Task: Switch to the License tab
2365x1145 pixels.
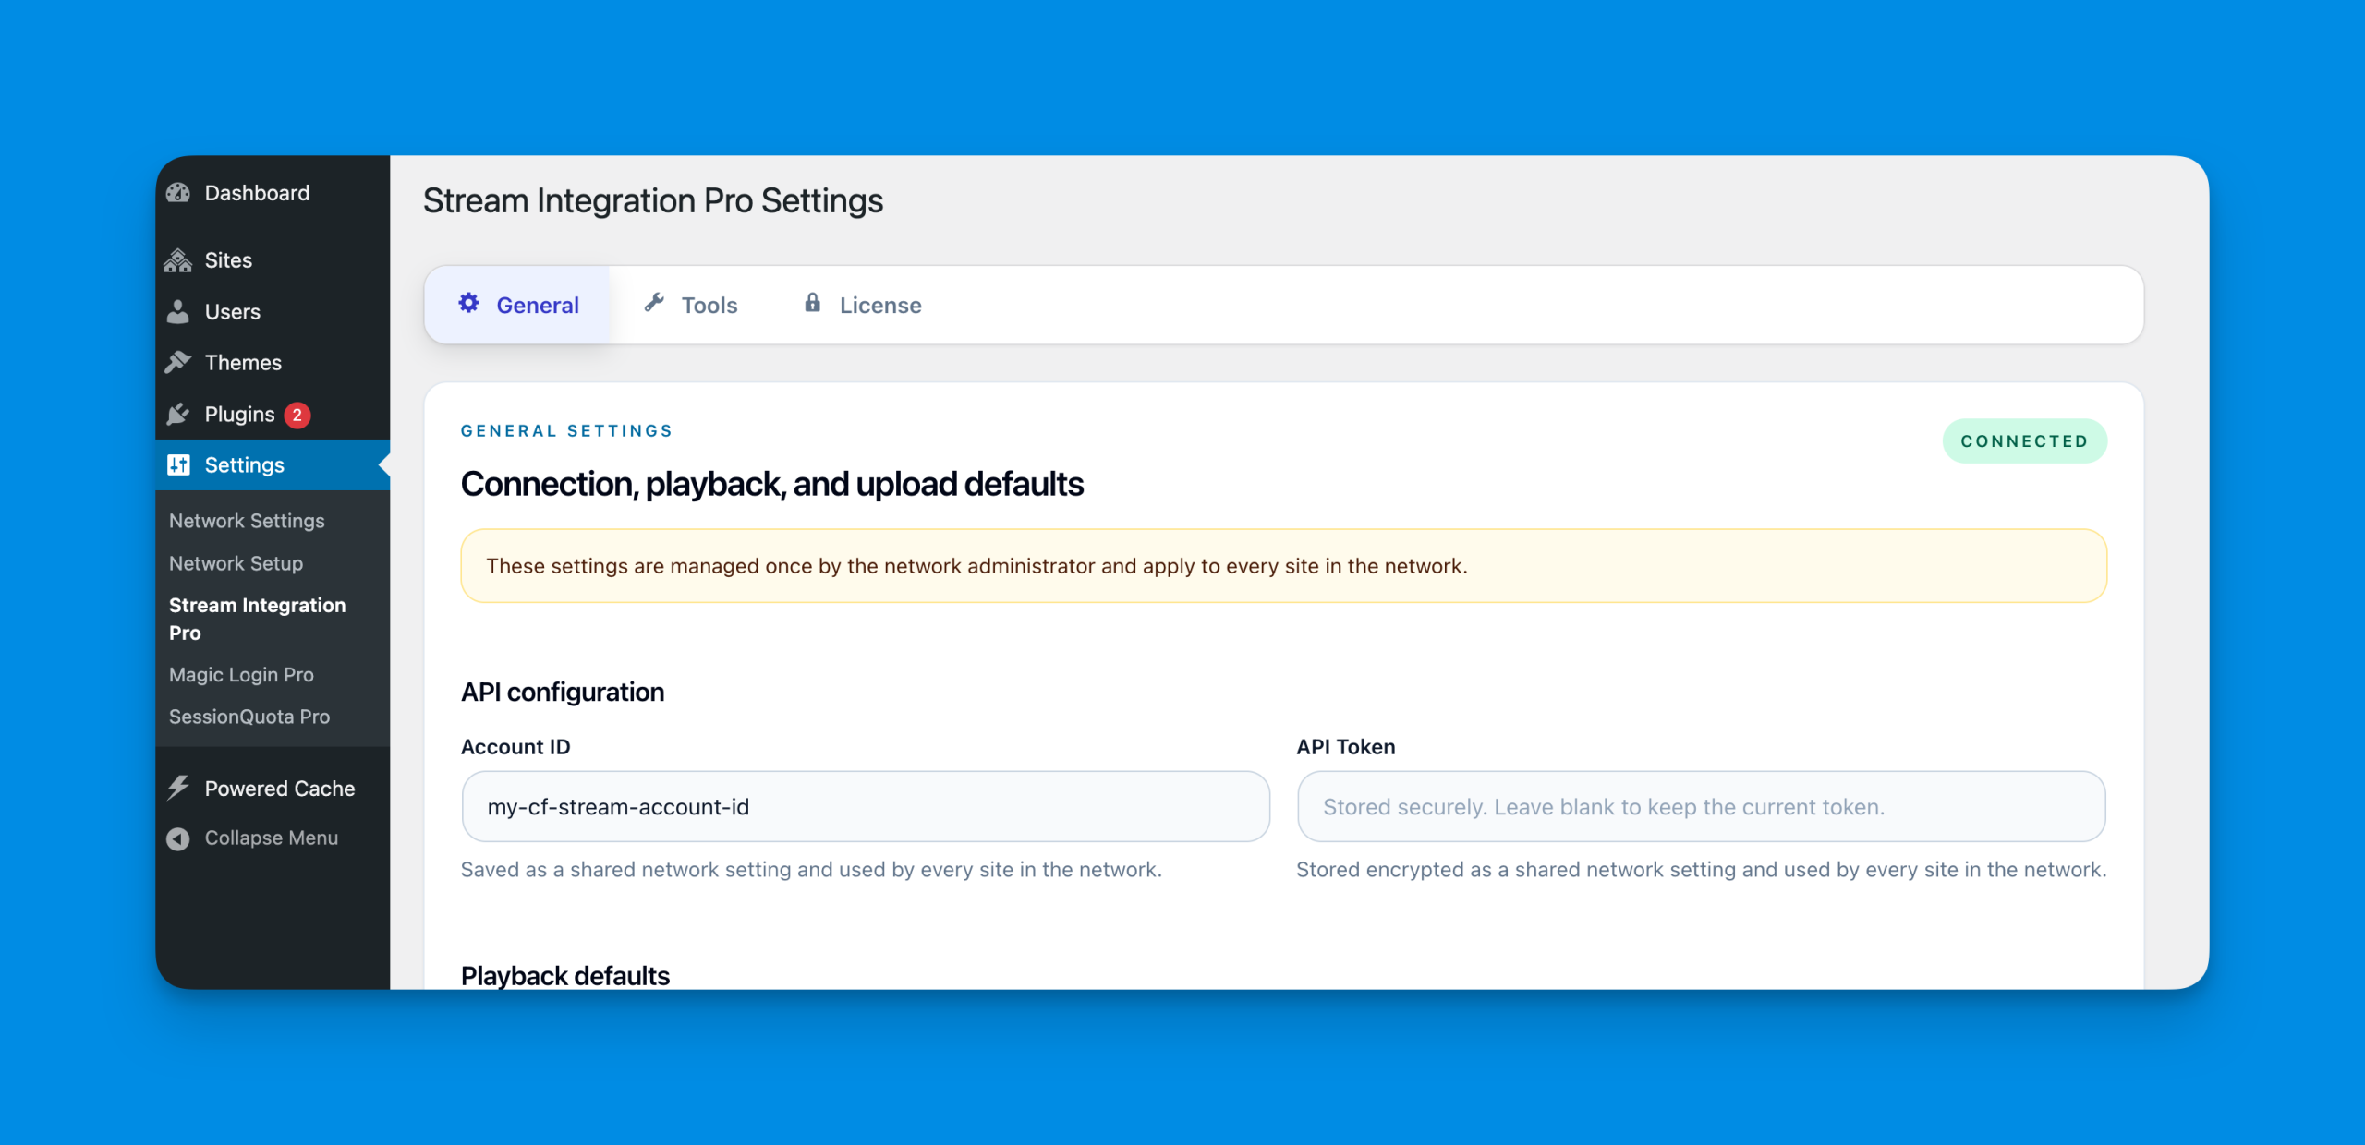Action: (863, 305)
